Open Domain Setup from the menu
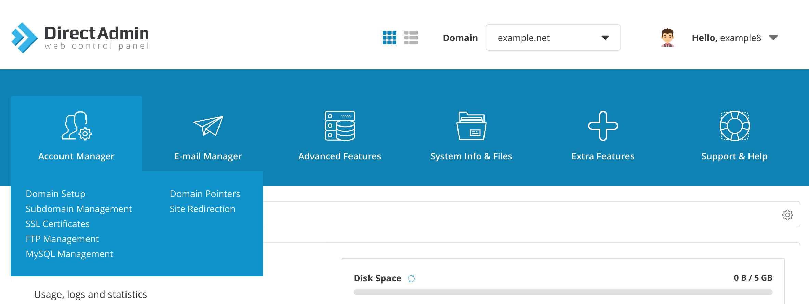 point(55,194)
